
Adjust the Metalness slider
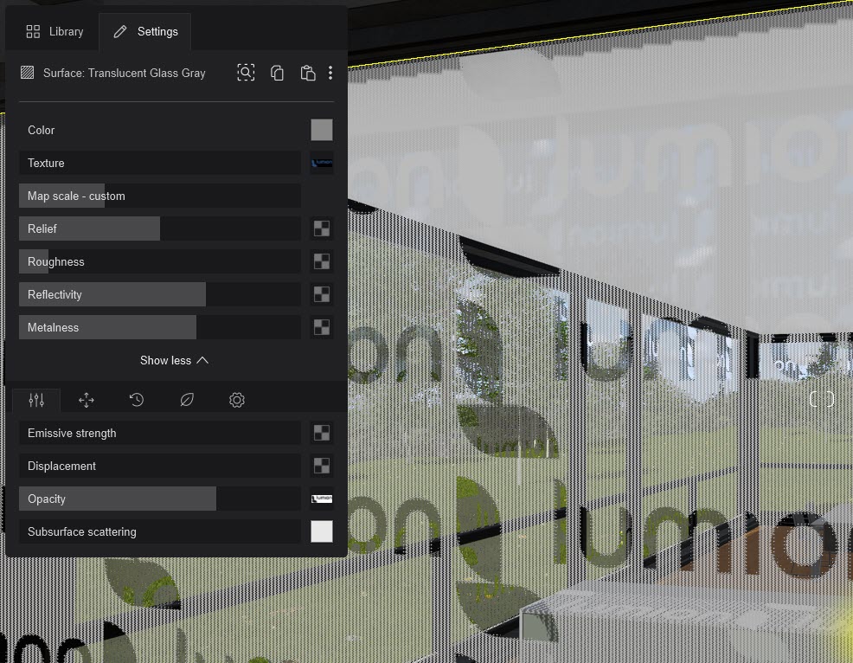[160, 328]
